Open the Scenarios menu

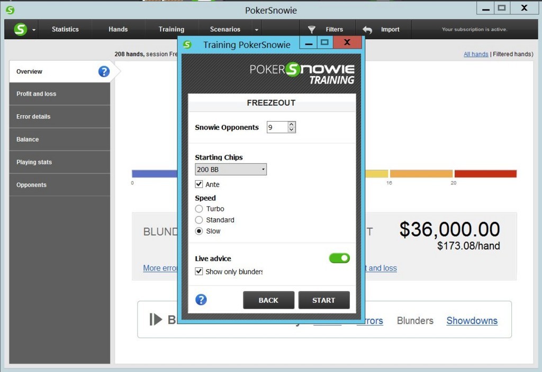point(225,30)
